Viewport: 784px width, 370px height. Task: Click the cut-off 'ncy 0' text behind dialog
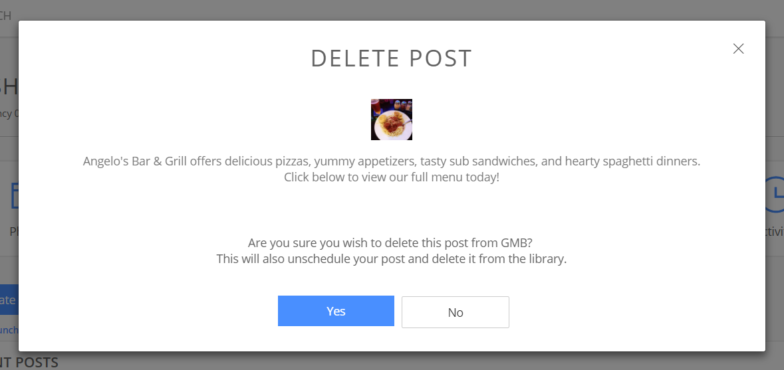9,114
